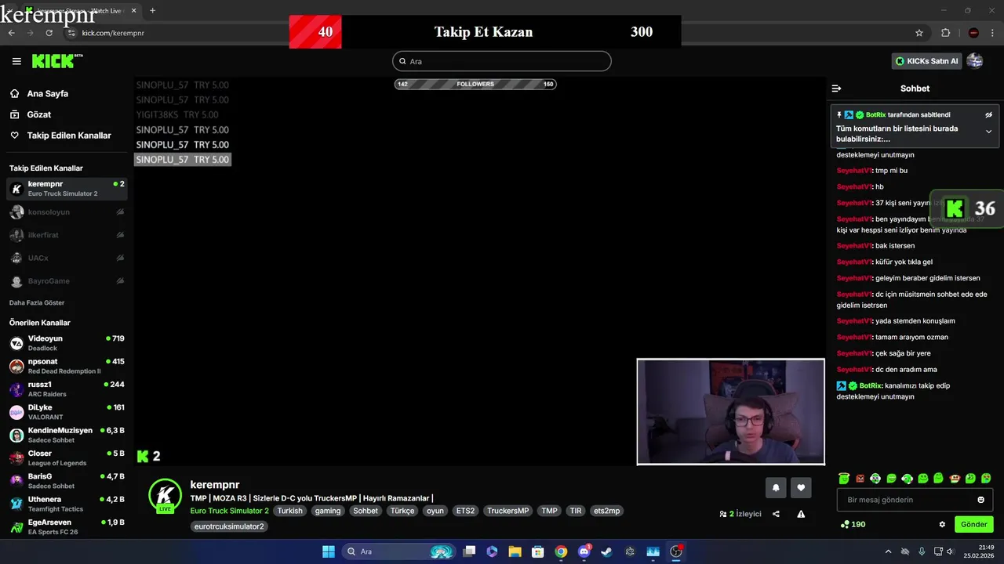
Task: Open offline channel BayroGame
Action: 67,280
